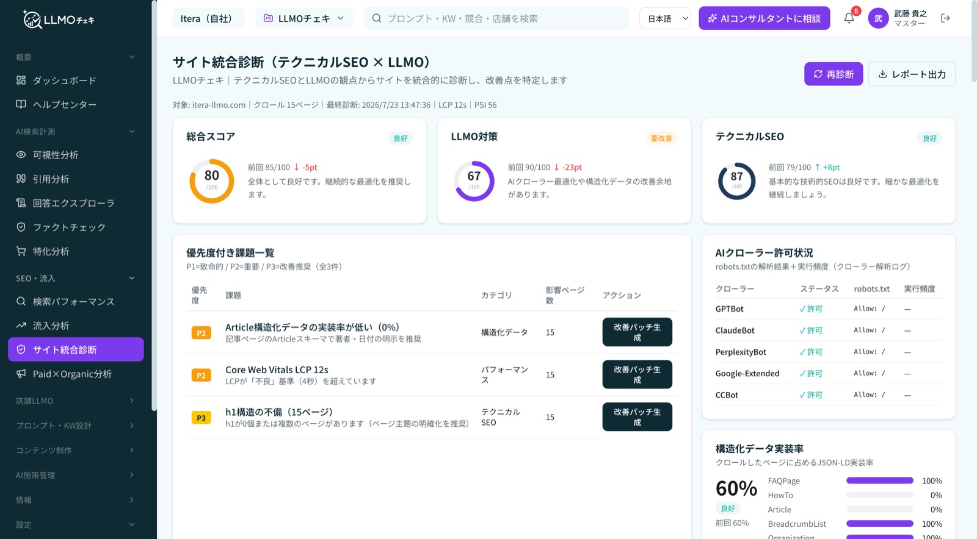The image size is (977, 539).
Task: Click the notification bell icon
Action: [x=849, y=18]
